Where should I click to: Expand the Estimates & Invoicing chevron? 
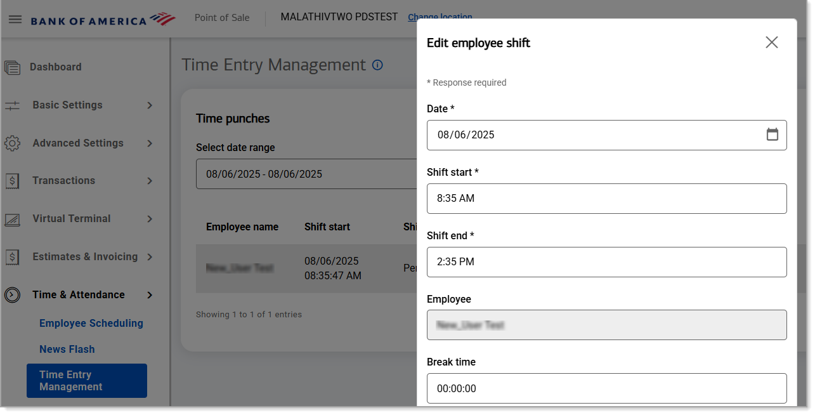click(150, 257)
